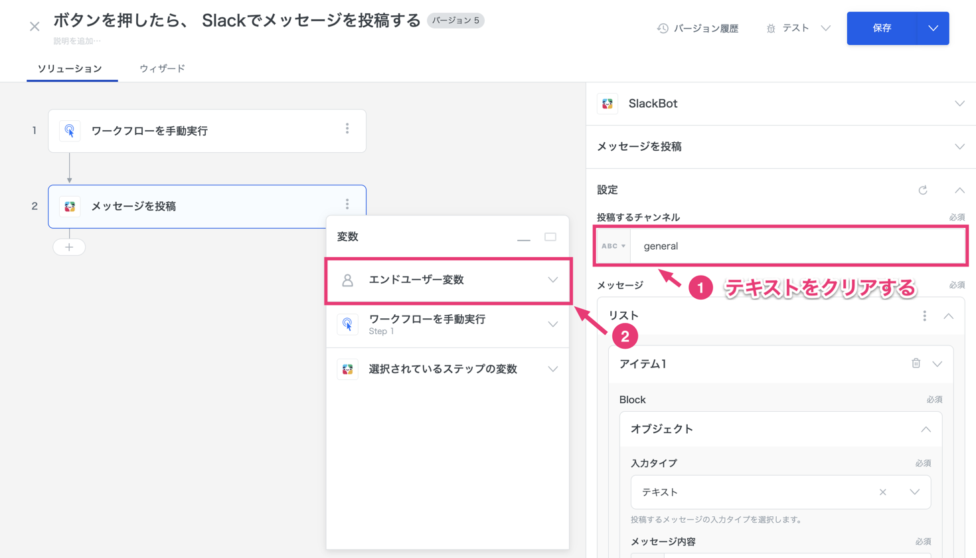Open the three-dot menu on step 1
The image size is (976, 558).
[x=347, y=129]
